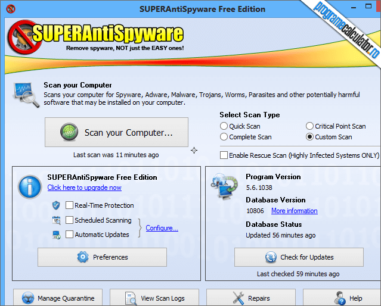Click 'Remove spyware, NOT just the EASY ones!' tagline
This screenshot has width=381, height=306.
pyautogui.click(x=125, y=48)
